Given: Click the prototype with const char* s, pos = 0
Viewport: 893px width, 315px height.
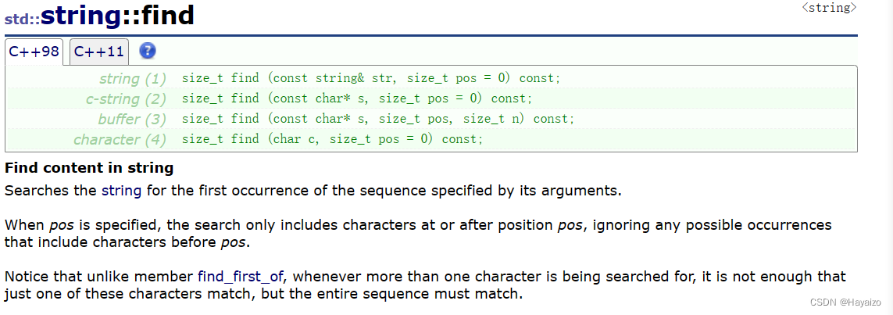Looking at the screenshot, I should (x=357, y=99).
